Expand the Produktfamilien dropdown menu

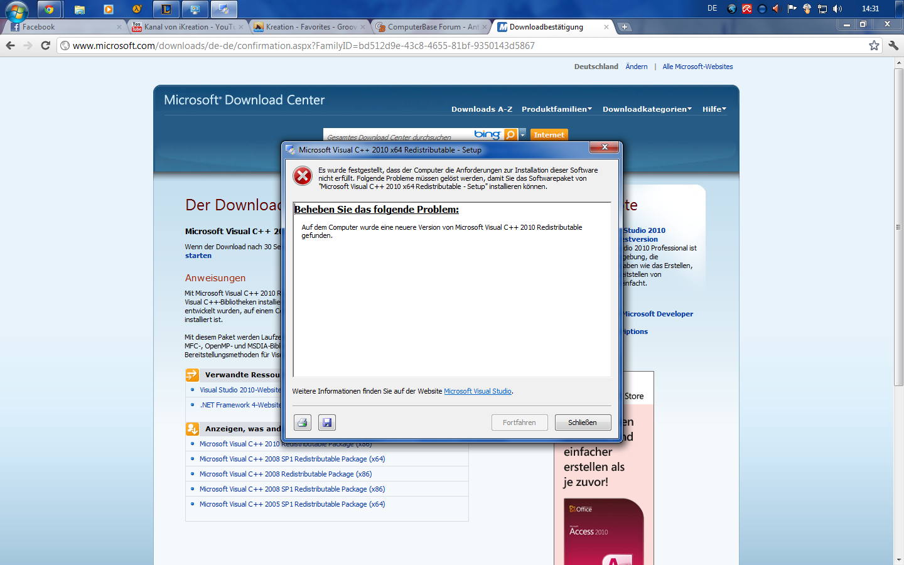tap(557, 109)
